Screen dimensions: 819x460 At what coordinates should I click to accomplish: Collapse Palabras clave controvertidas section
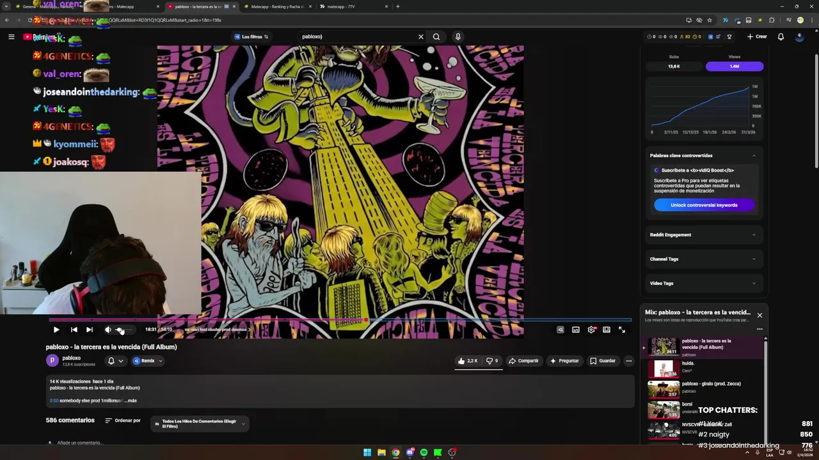703,155
